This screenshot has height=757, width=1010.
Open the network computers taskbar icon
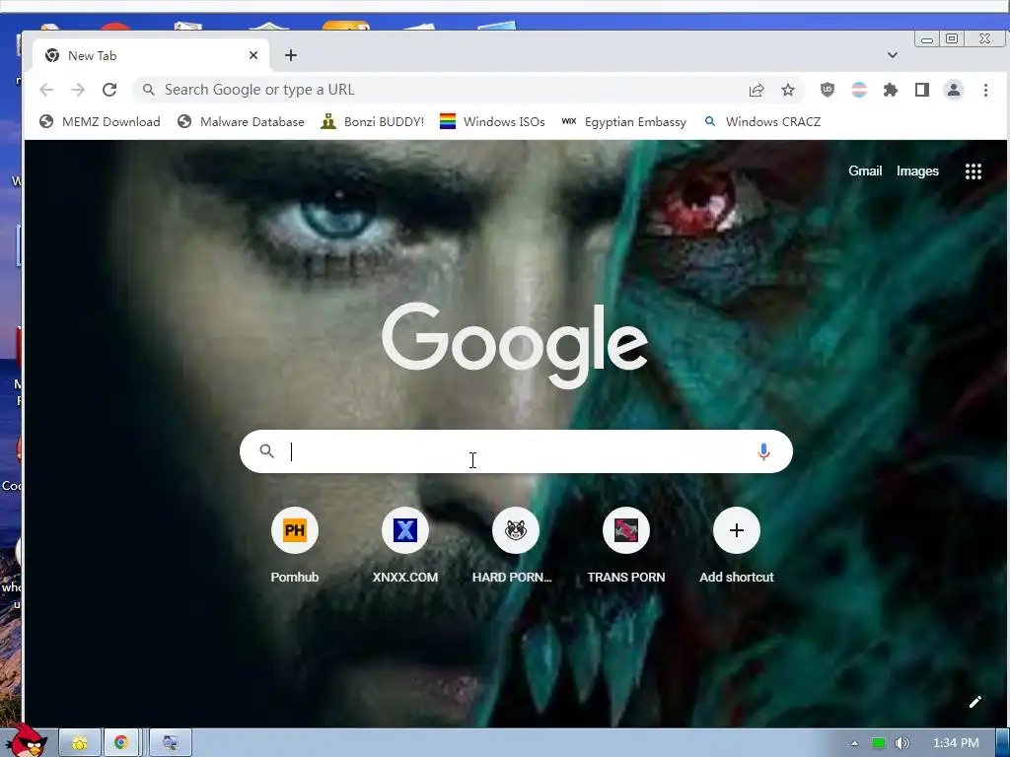click(x=170, y=743)
